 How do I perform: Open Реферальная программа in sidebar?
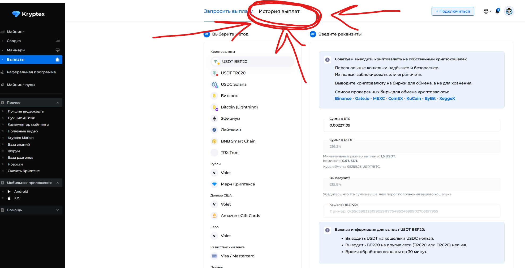(31, 72)
